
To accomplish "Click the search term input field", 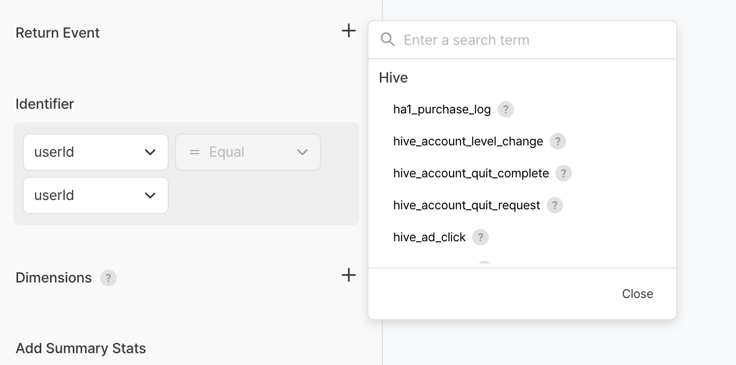I will pyautogui.click(x=532, y=40).
